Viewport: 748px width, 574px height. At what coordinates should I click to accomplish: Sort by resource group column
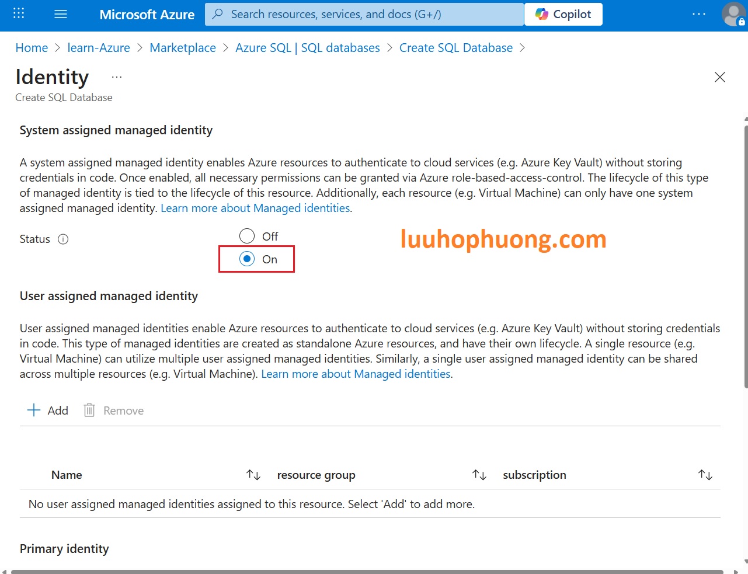(479, 475)
